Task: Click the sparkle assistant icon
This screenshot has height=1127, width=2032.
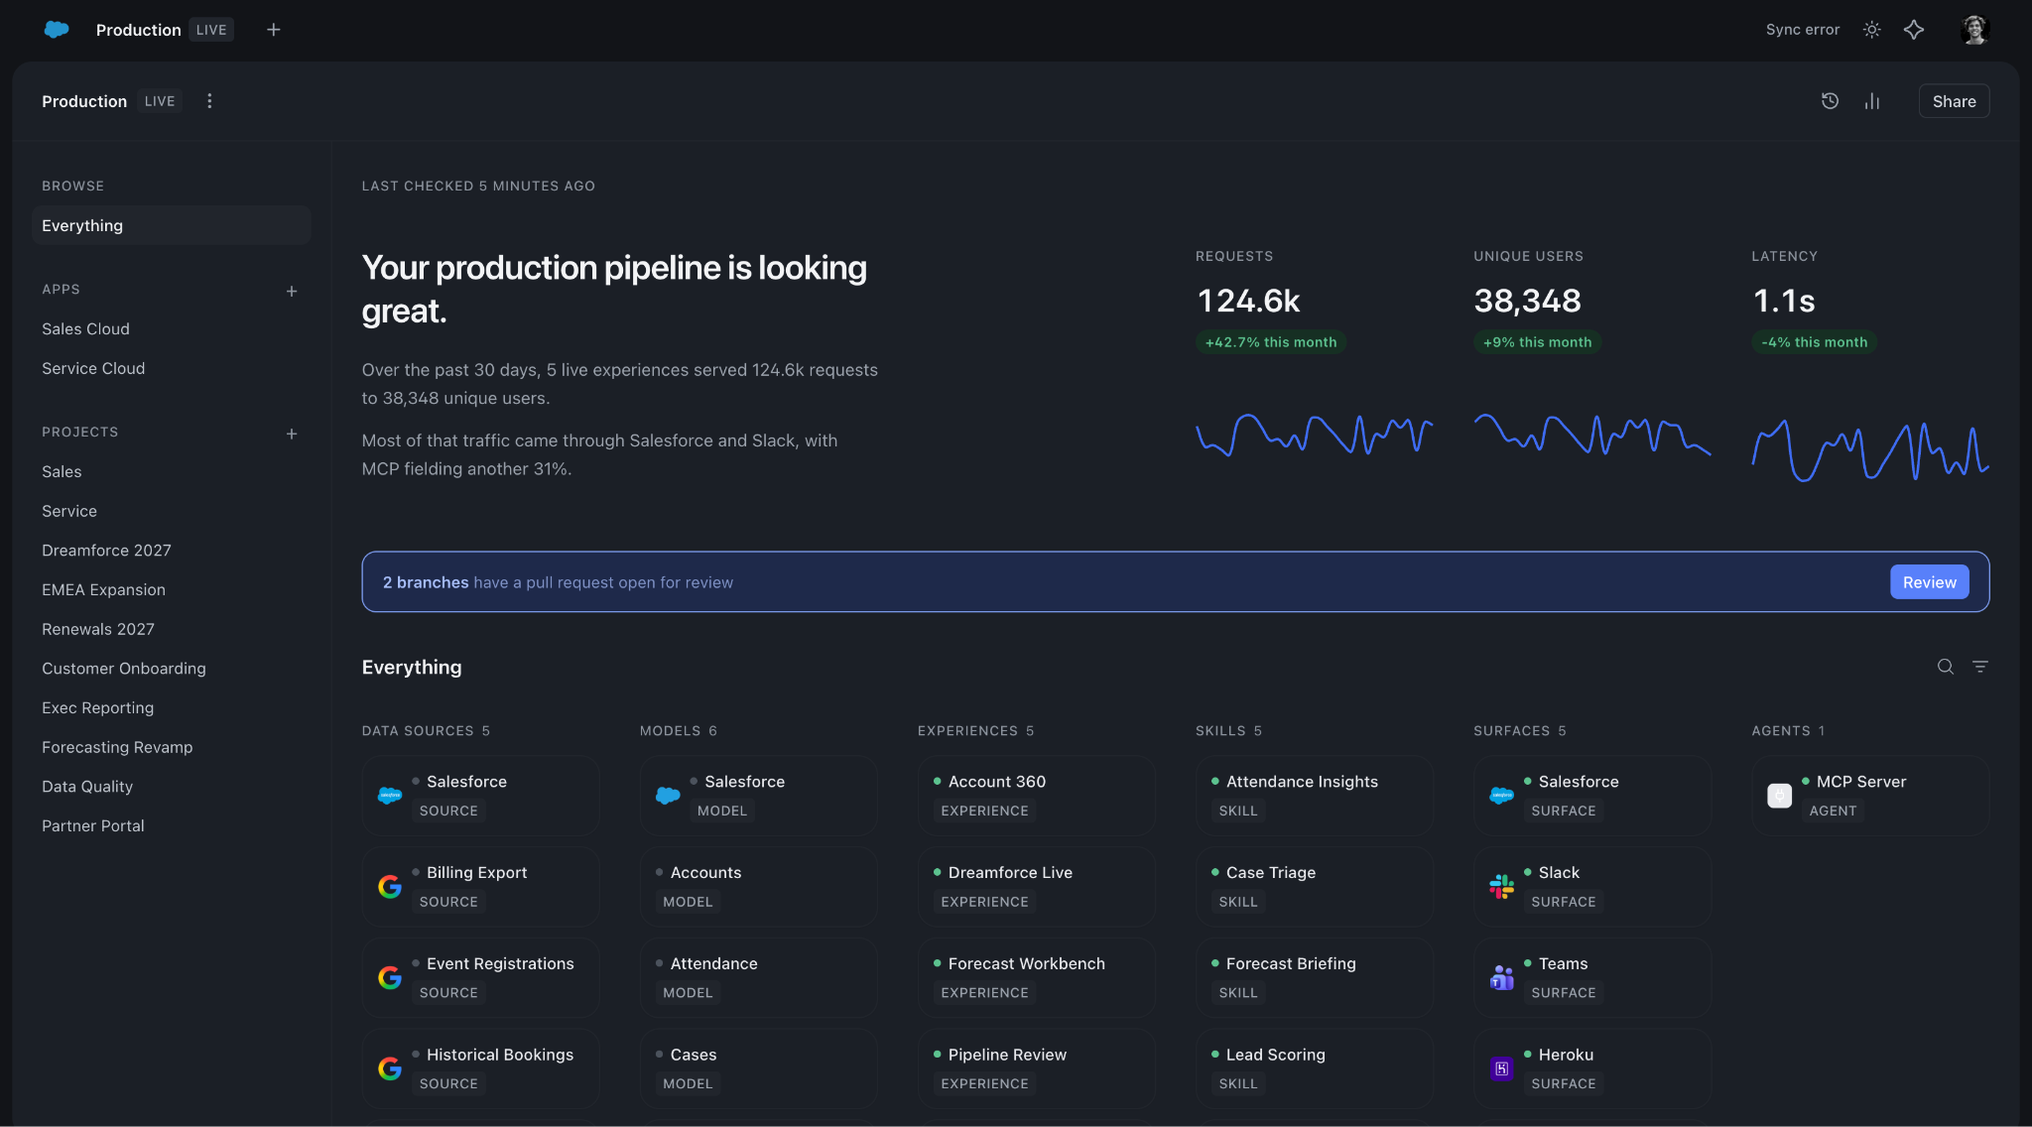Action: 1914,30
